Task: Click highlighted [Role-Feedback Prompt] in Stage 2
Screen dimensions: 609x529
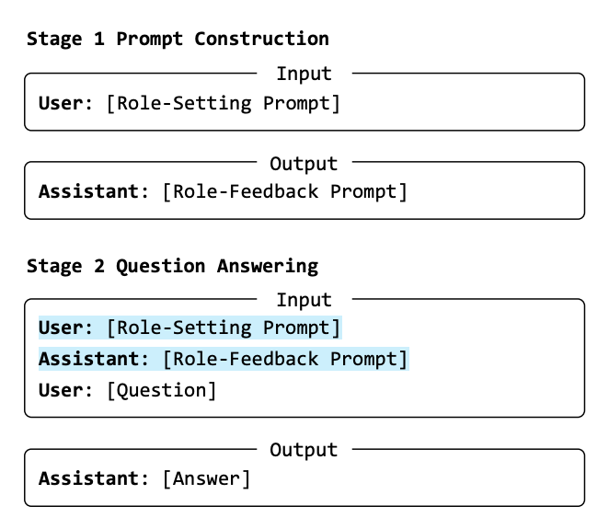Action: click(284, 359)
